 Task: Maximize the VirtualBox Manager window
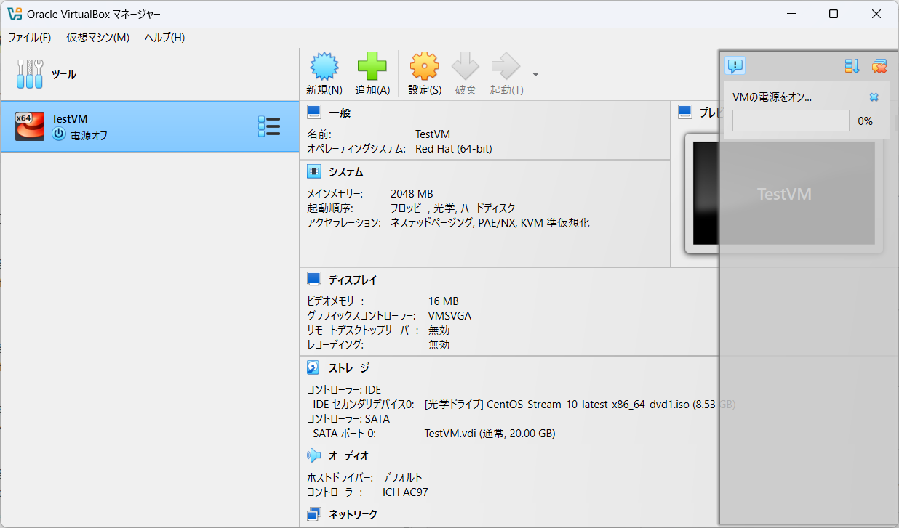834,14
